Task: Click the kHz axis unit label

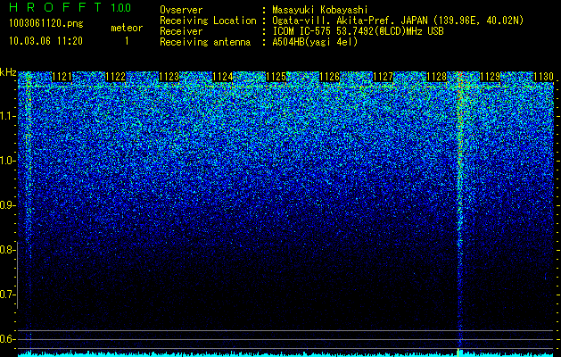Action: [x=8, y=72]
